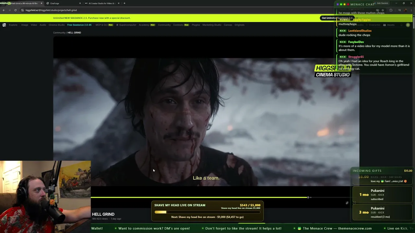Select the Hell Grind browser tab

(x=24, y=3)
